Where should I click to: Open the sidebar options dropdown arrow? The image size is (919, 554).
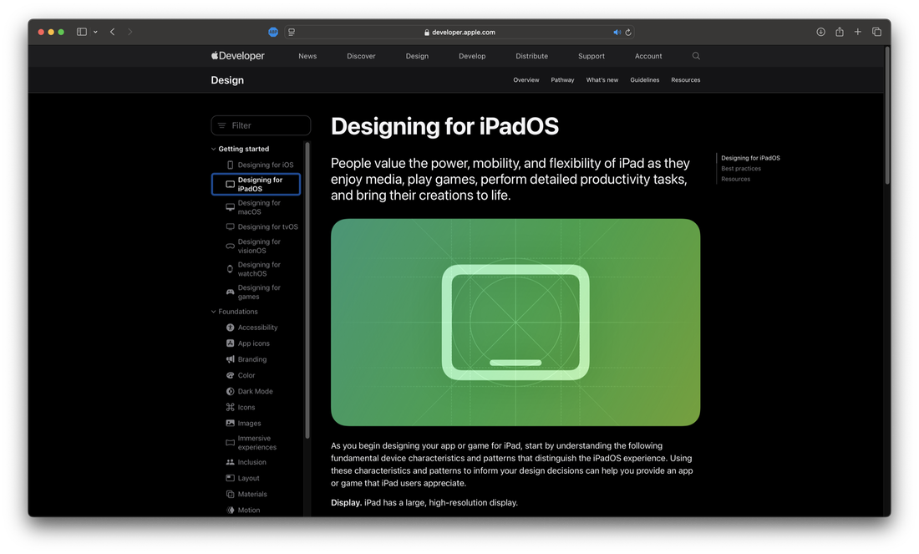pos(95,33)
